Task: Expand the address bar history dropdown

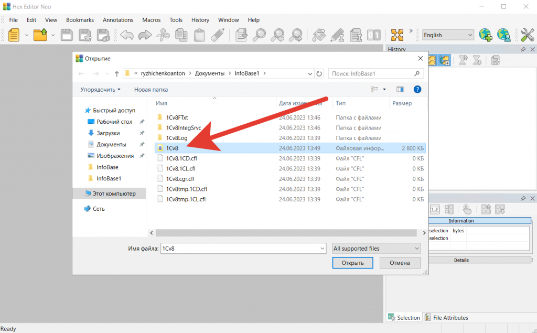Action: pyautogui.click(x=309, y=73)
